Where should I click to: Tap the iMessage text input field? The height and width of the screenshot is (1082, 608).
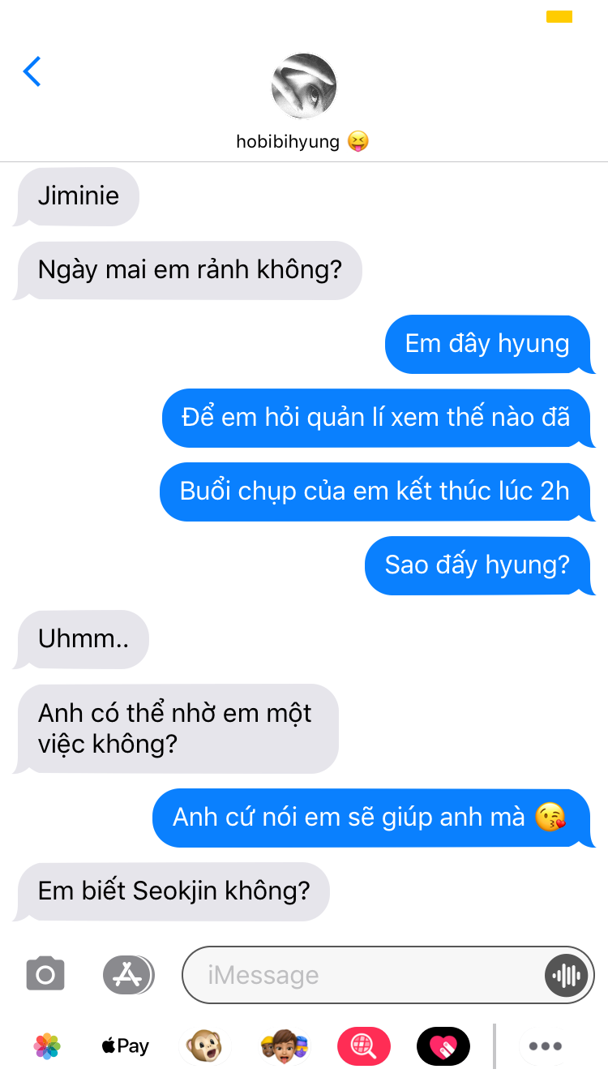[x=365, y=975]
